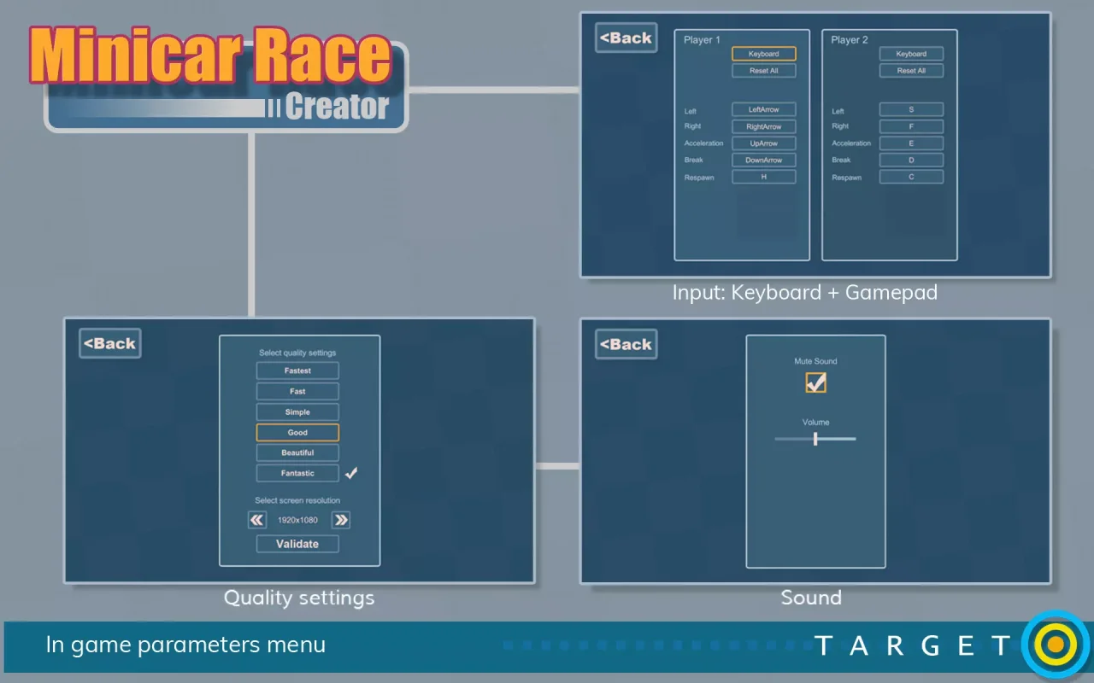
Task: Click Player 1 Reset All button
Action: pos(763,71)
